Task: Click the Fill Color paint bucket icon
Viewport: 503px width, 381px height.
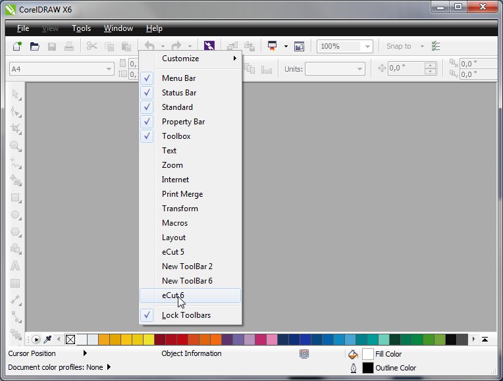Action: pyautogui.click(x=354, y=354)
